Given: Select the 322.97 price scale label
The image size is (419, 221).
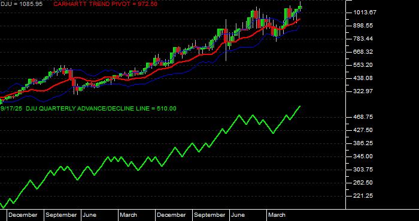Looking at the screenshot, I should coord(361,91).
